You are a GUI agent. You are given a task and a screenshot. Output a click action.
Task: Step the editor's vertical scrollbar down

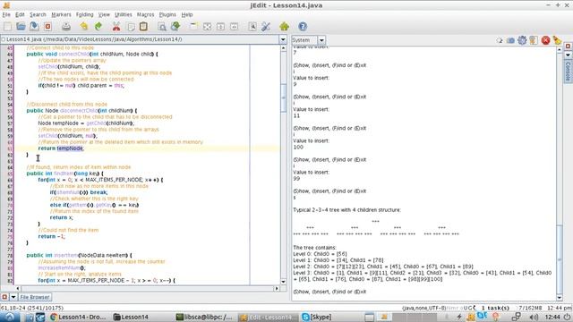click(x=283, y=282)
